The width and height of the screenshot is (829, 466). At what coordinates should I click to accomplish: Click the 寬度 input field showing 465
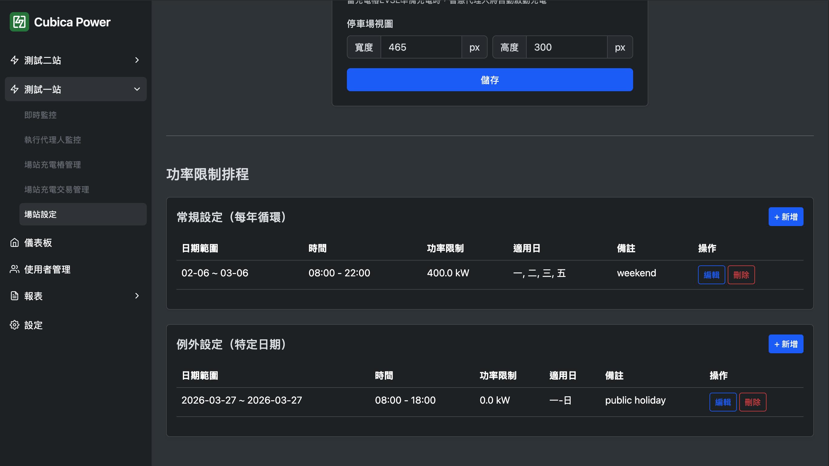pos(421,47)
